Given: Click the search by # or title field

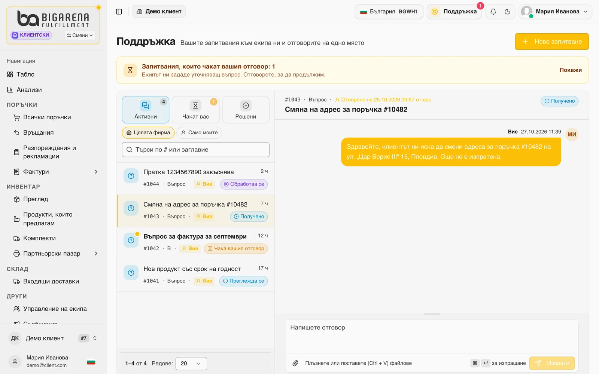Looking at the screenshot, I should [x=195, y=150].
